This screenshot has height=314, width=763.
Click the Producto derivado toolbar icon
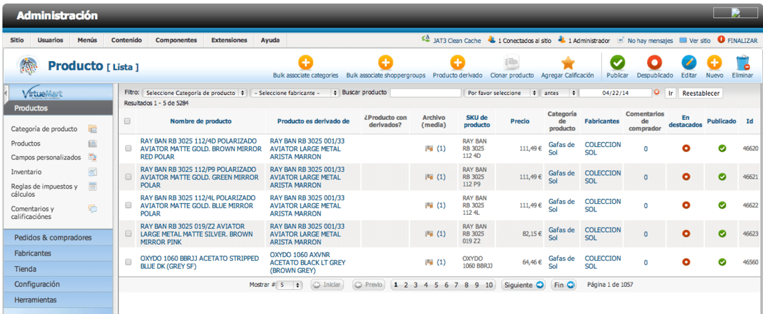click(x=457, y=62)
